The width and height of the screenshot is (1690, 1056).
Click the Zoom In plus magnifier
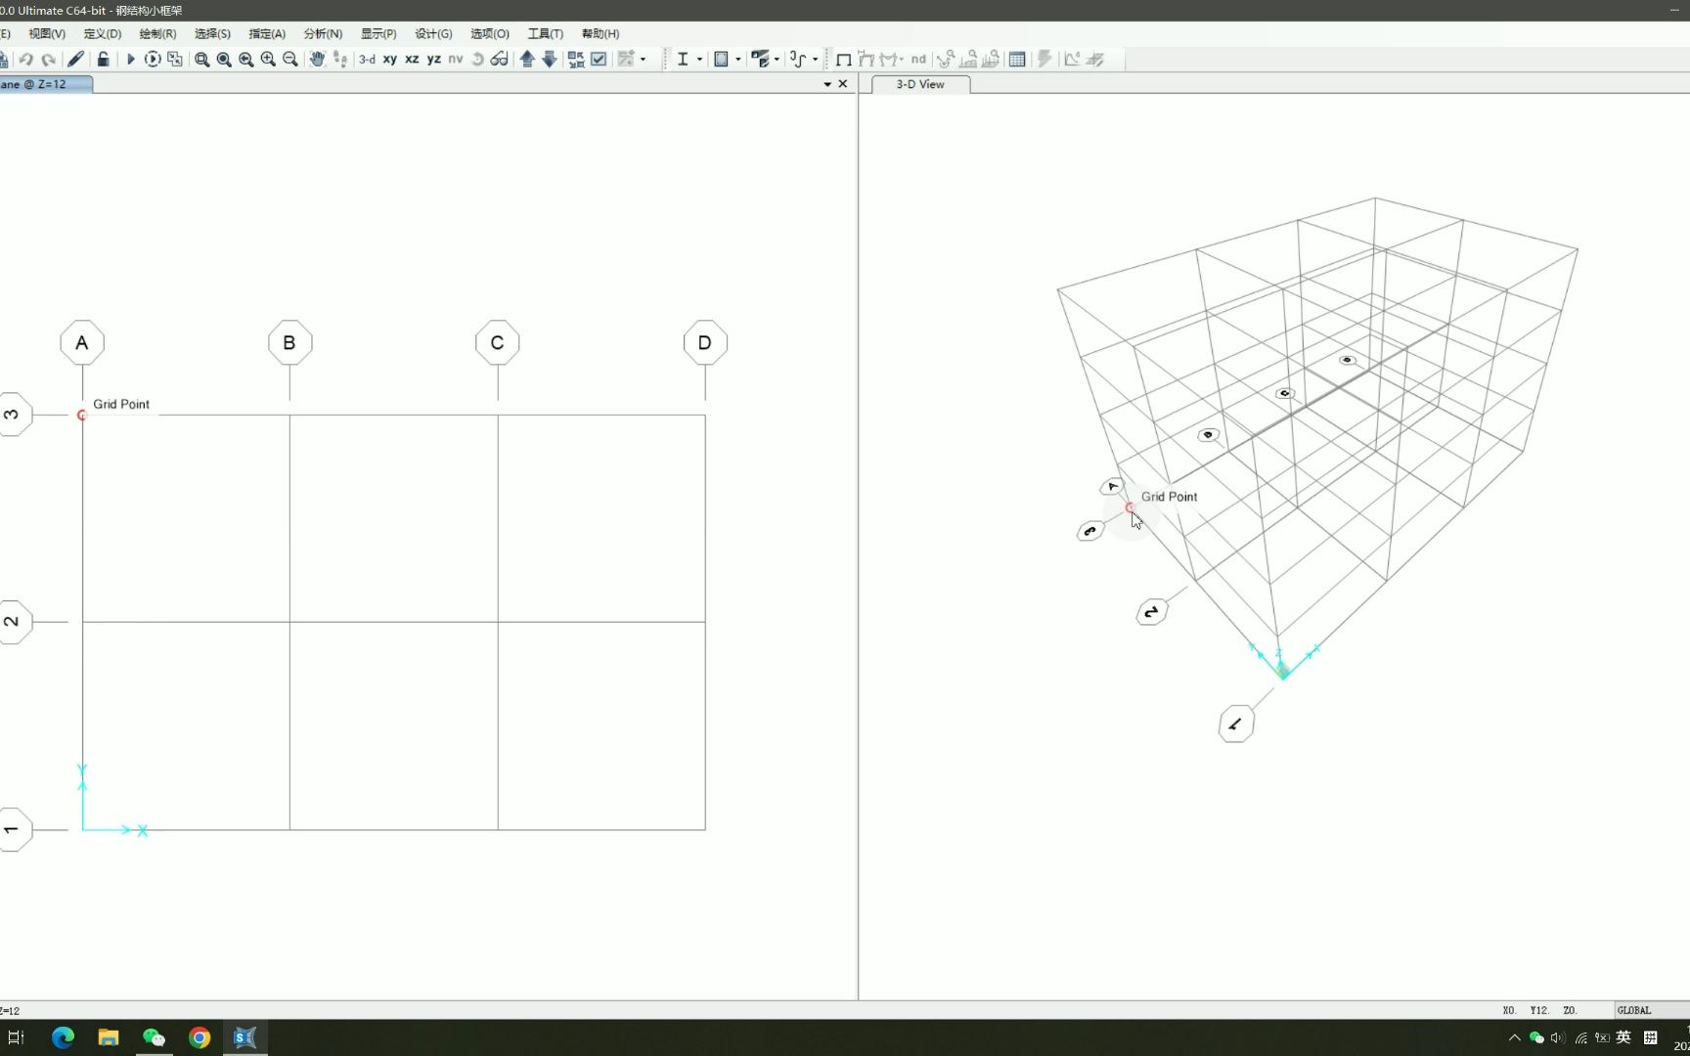click(268, 60)
